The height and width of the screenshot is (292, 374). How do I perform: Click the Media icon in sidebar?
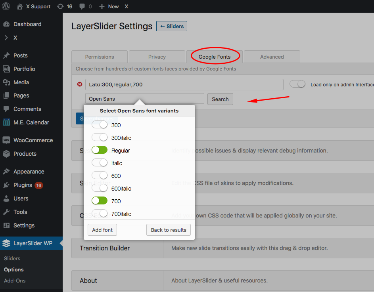(6, 82)
